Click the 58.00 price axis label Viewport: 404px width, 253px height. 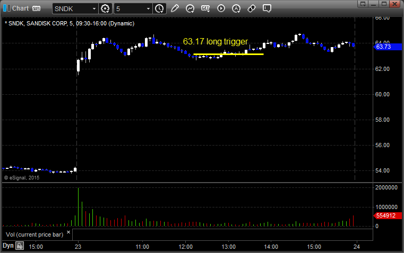coord(382,120)
